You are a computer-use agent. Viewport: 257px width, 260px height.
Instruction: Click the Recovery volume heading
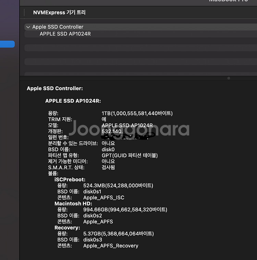click(67, 228)
